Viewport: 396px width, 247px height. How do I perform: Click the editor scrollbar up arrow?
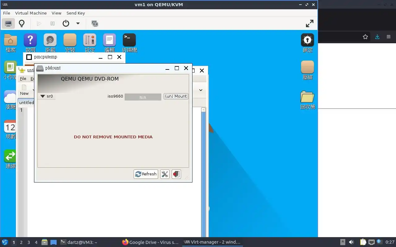(203, 110)
